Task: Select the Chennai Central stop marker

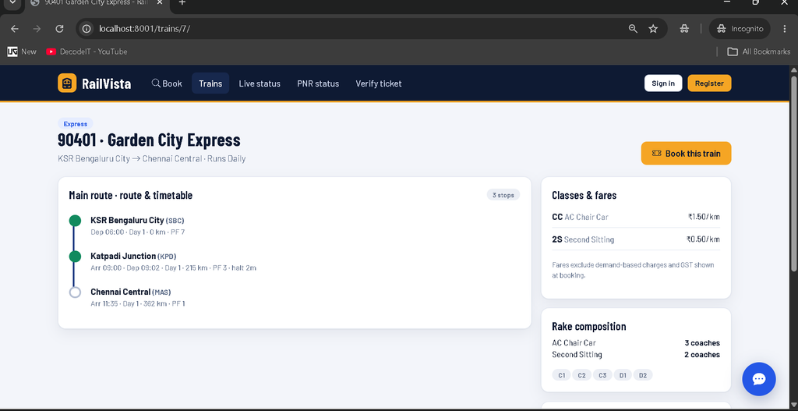Action: click(x=75, y=292)
